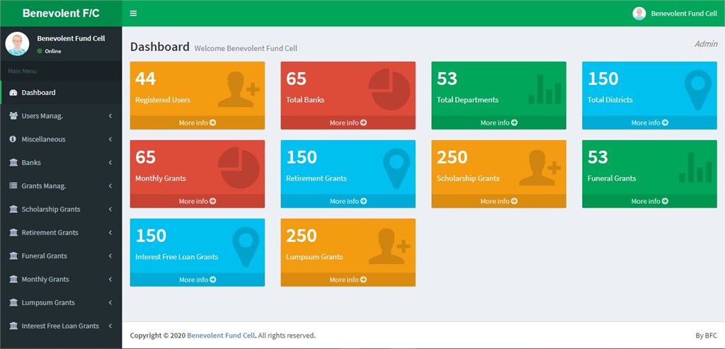The height and width of the screenshot is (349, 725).
Task: Open the user profile avatar in top bar
Action: click(639, 13)
